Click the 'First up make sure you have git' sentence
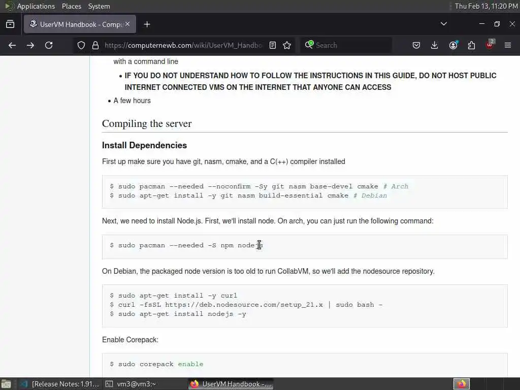The height and width of the screenshot is (390, 520). click(223, 161)
